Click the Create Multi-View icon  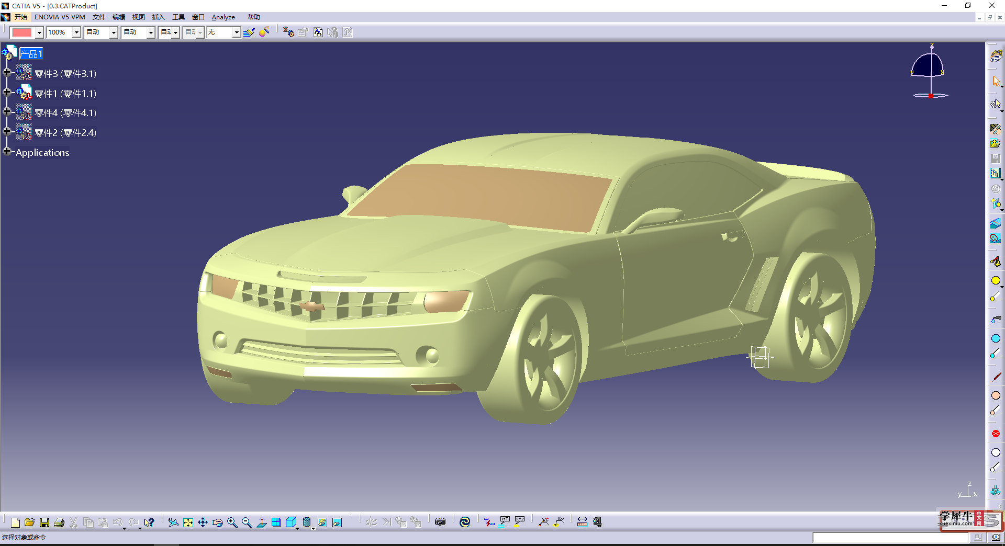tap(276, 522)
